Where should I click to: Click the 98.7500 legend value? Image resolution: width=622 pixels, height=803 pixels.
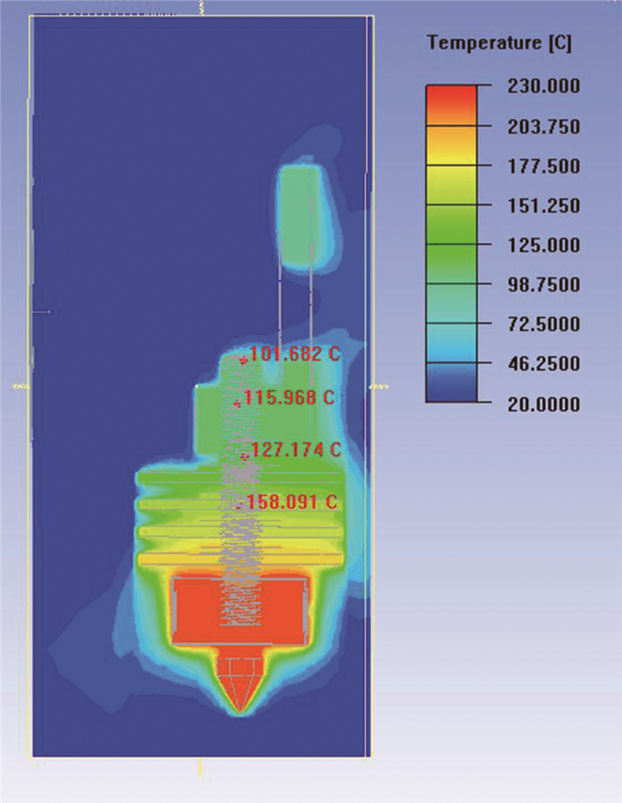pyautogui.click(x=544, y=284)
